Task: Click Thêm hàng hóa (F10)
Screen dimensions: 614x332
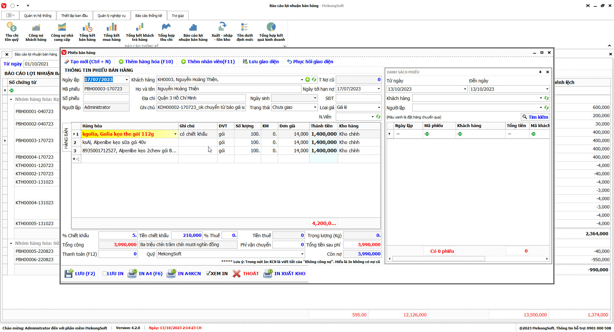Action: [146, 62]
